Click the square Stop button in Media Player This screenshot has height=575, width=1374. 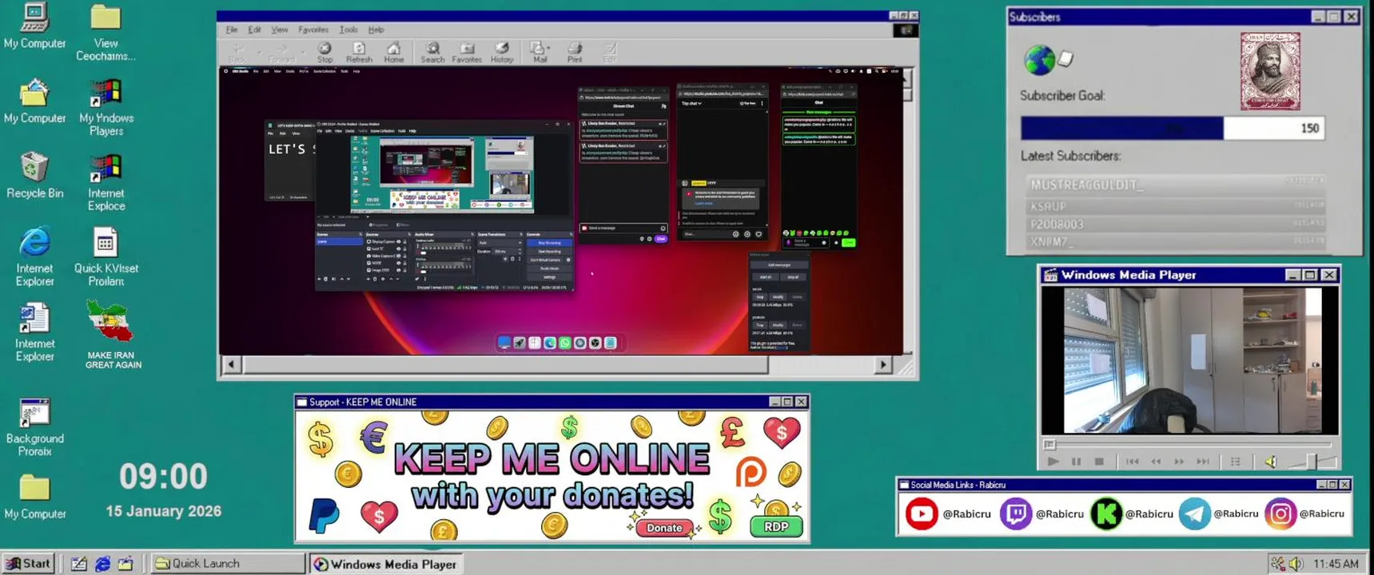tap(1099, 462)
